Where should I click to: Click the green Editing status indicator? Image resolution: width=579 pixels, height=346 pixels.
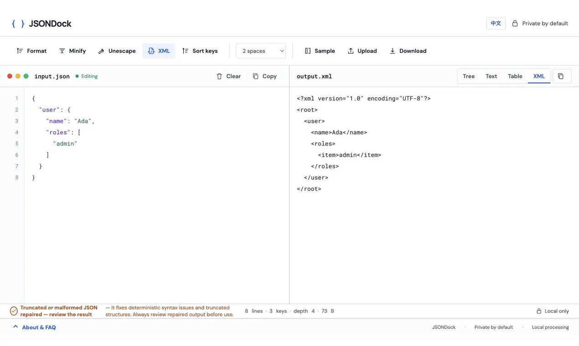[x=87, y=76]
